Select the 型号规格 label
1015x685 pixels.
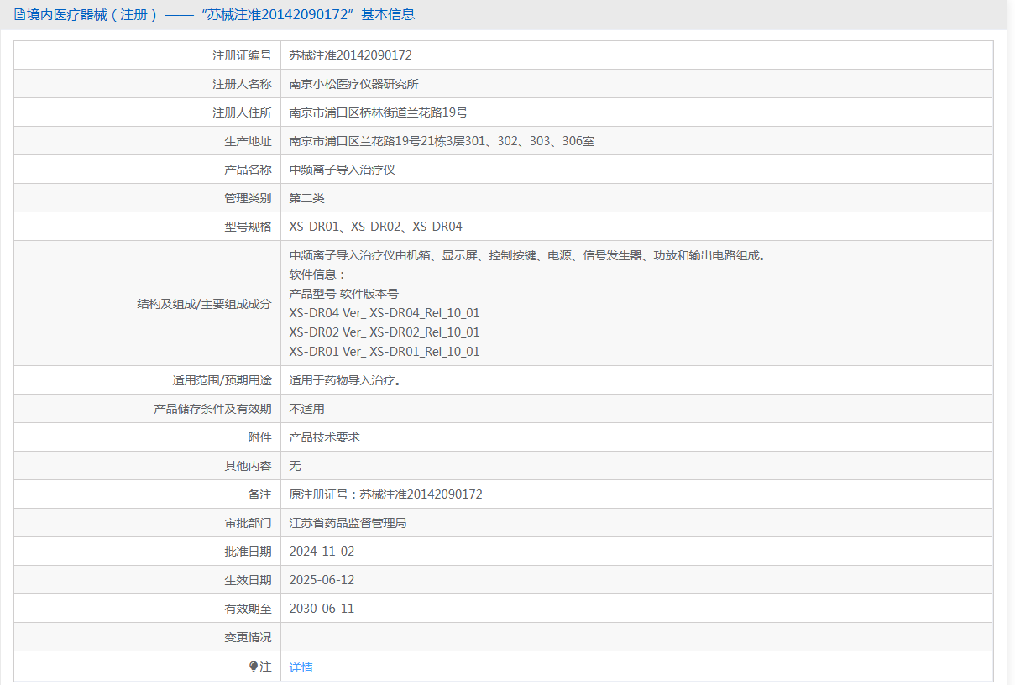coord(248,227)
